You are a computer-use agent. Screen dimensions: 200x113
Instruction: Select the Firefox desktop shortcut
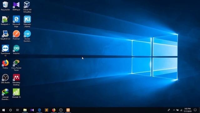[5, 64]
